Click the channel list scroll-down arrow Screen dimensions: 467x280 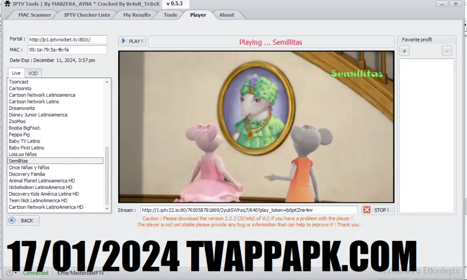coord(107,209)
